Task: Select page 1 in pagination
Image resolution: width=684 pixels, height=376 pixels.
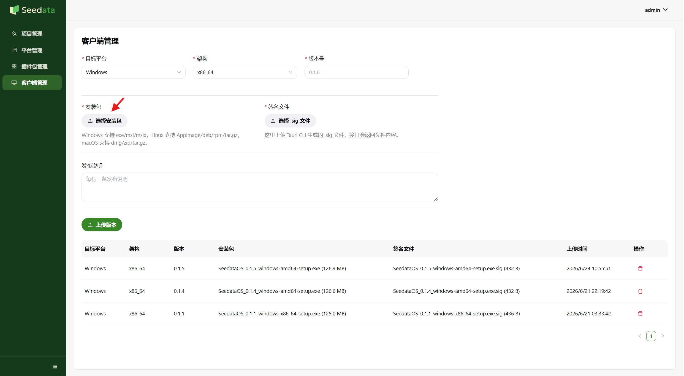Action: tap(651, 336)
